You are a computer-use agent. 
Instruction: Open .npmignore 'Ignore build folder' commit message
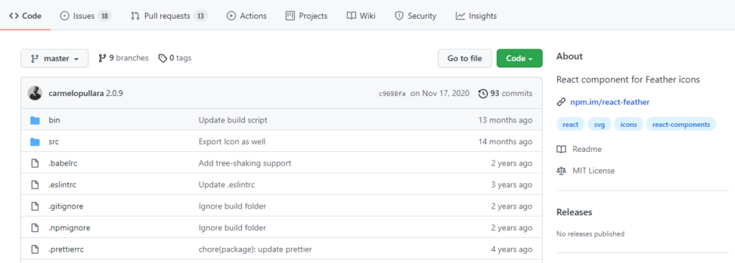233,228
